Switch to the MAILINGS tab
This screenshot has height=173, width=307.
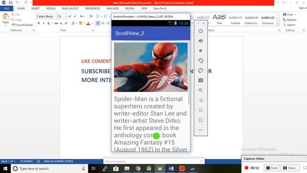coord(113,9)
